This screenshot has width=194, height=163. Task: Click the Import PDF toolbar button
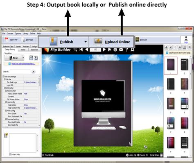click(x=11, y=40)
